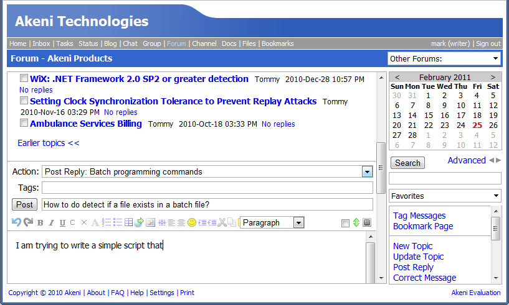Click the scissors cut icon
This screenshot has width=509, height=305.
coord(222,222)
